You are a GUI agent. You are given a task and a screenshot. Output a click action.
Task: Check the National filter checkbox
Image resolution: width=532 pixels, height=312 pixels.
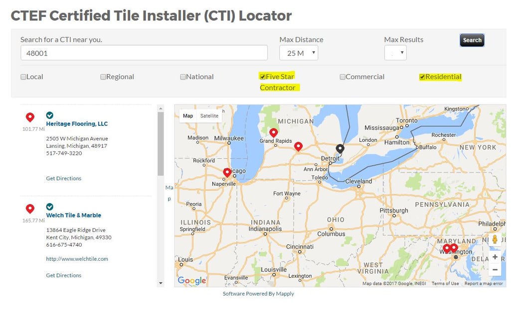[x=183, y=76]
